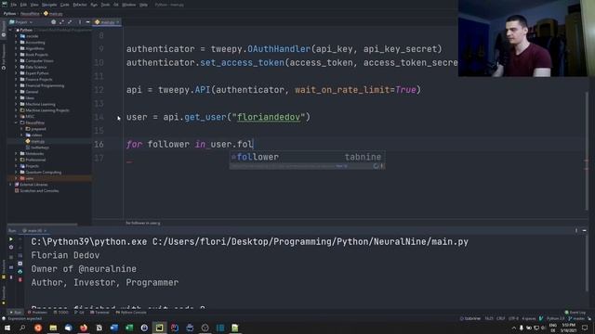Collapse the NeuralNine folder
595x334 pixels.
pyautogui.click(x=16, y=122)
